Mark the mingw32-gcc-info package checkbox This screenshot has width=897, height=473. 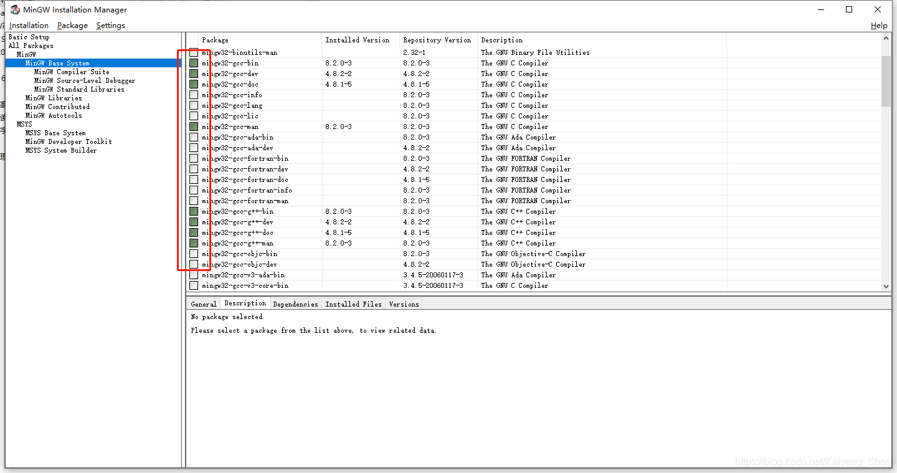pyautogui.click(x=194, y=95)
